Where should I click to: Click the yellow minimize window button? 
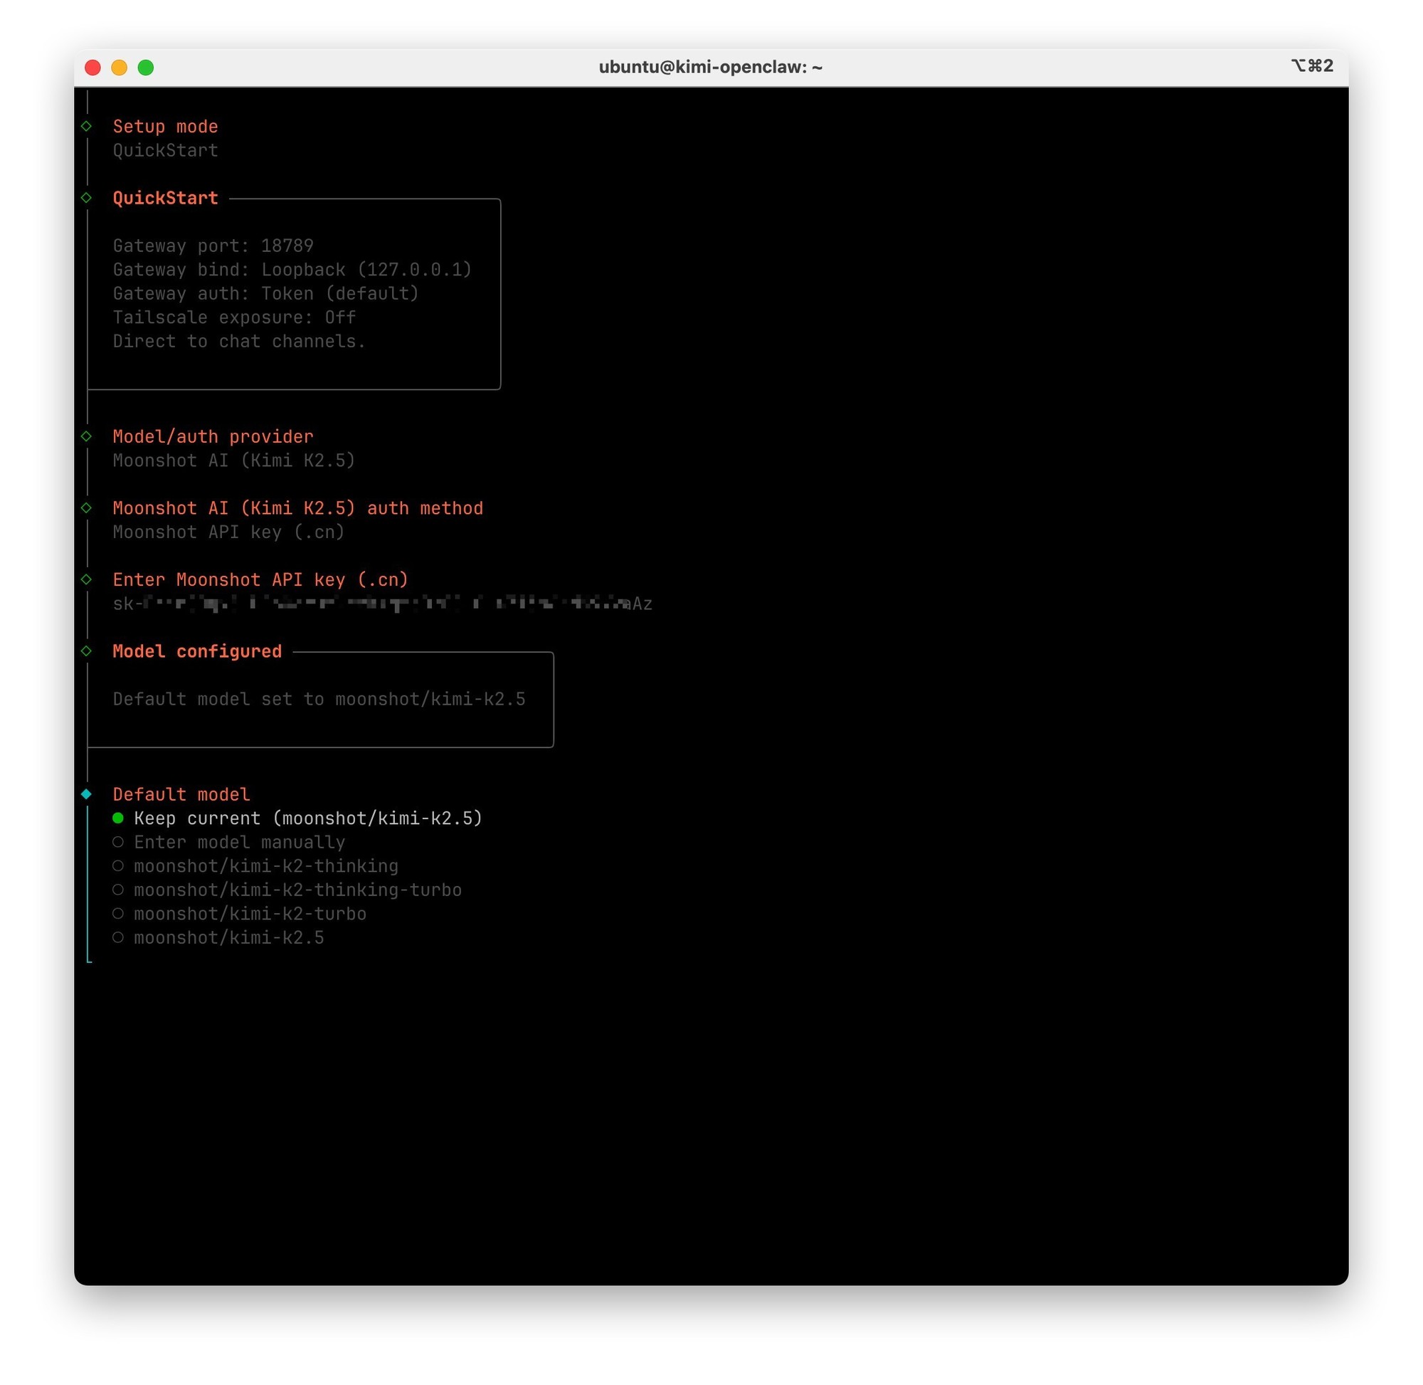(x=120, y=68)
